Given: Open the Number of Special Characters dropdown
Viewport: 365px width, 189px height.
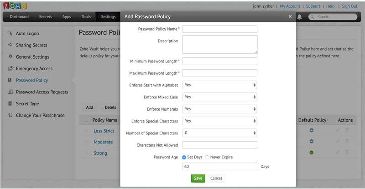Looking at the screenshot, I should click(219, 133).
